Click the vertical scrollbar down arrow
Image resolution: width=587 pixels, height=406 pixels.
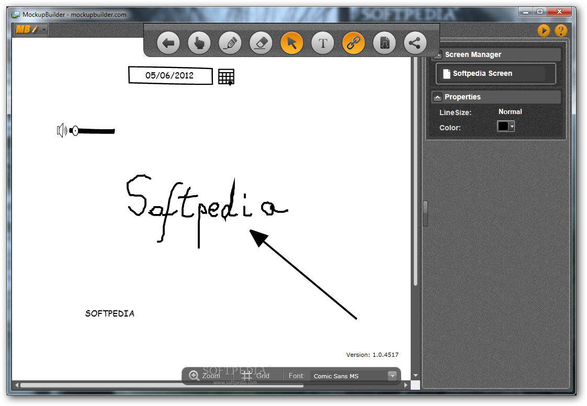point(415,376)
